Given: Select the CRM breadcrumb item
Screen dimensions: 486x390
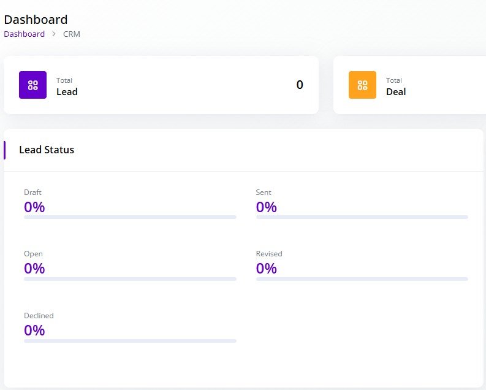Looking at the screenshot, I should tap(72, 34).
